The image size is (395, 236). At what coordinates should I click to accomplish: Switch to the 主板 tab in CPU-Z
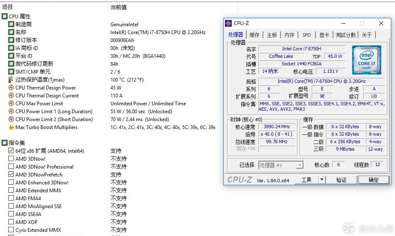pyautogui.click(x=272, y=35)
